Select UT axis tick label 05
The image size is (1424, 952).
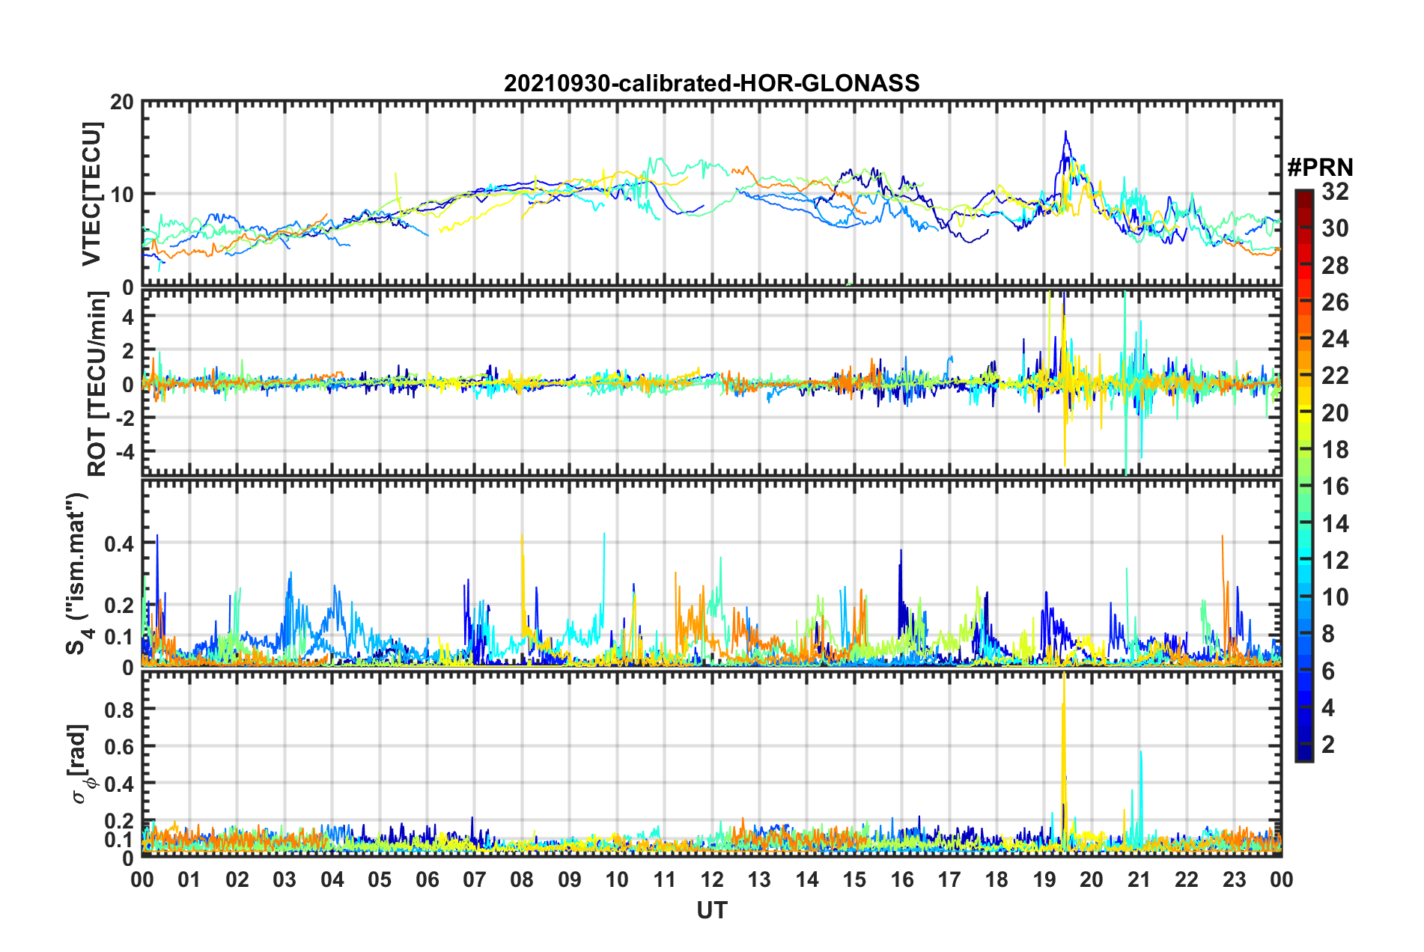380,879
